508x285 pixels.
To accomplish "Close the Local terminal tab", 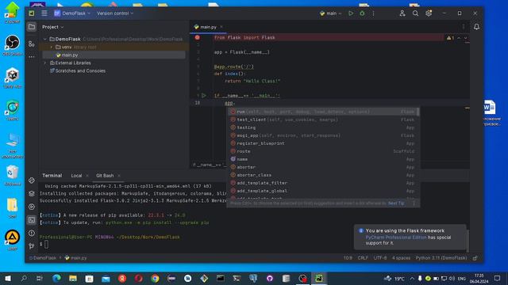I will (87, 176).
